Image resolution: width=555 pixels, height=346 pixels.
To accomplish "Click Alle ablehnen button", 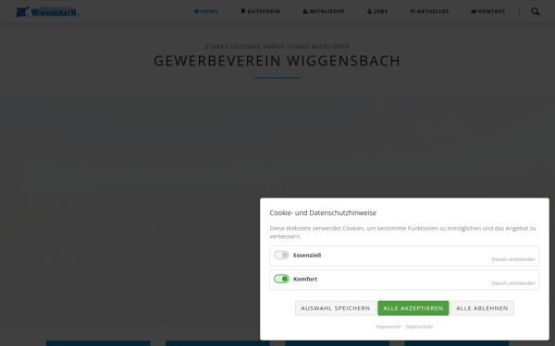I will 482,308.
